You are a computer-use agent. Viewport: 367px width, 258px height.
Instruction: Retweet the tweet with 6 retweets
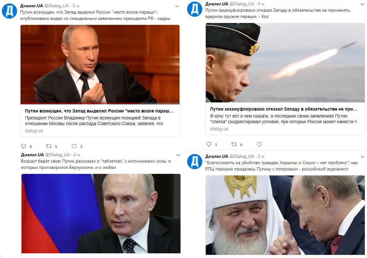pos(234,144)
